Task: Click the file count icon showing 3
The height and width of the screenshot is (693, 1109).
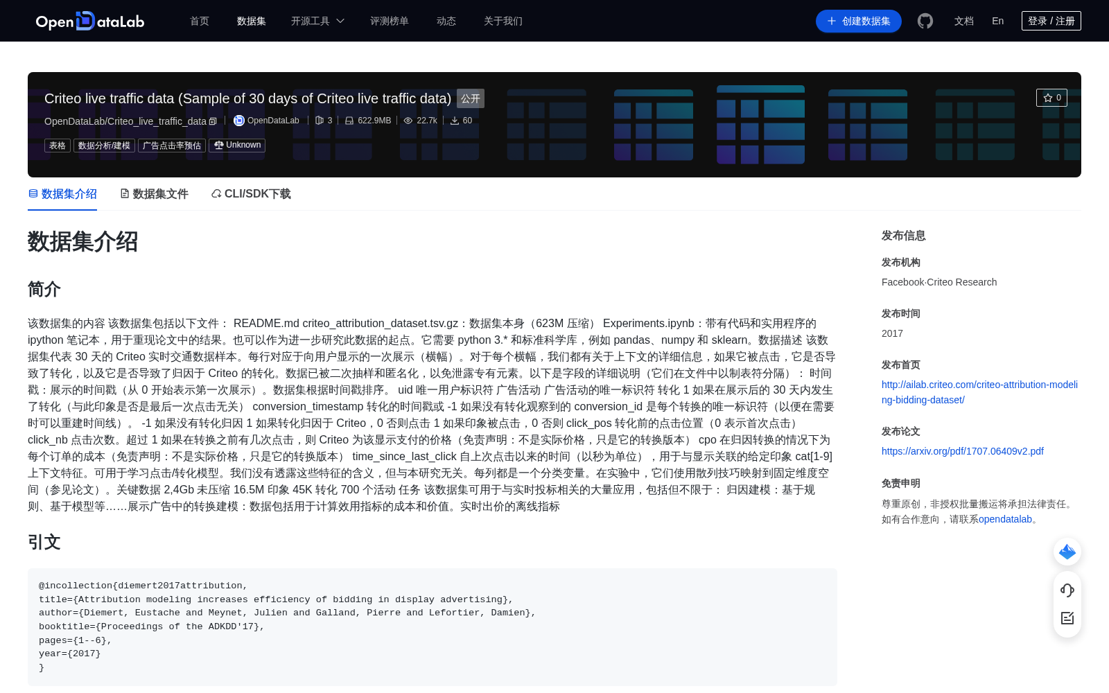Action: [320, 121]
